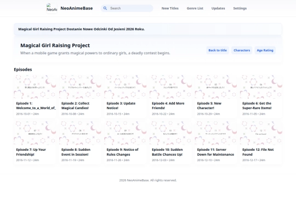This screenshot has height=222, width=296.
Task: Click the NeoAnimeBase site name
Action: [x=76, y=8]
